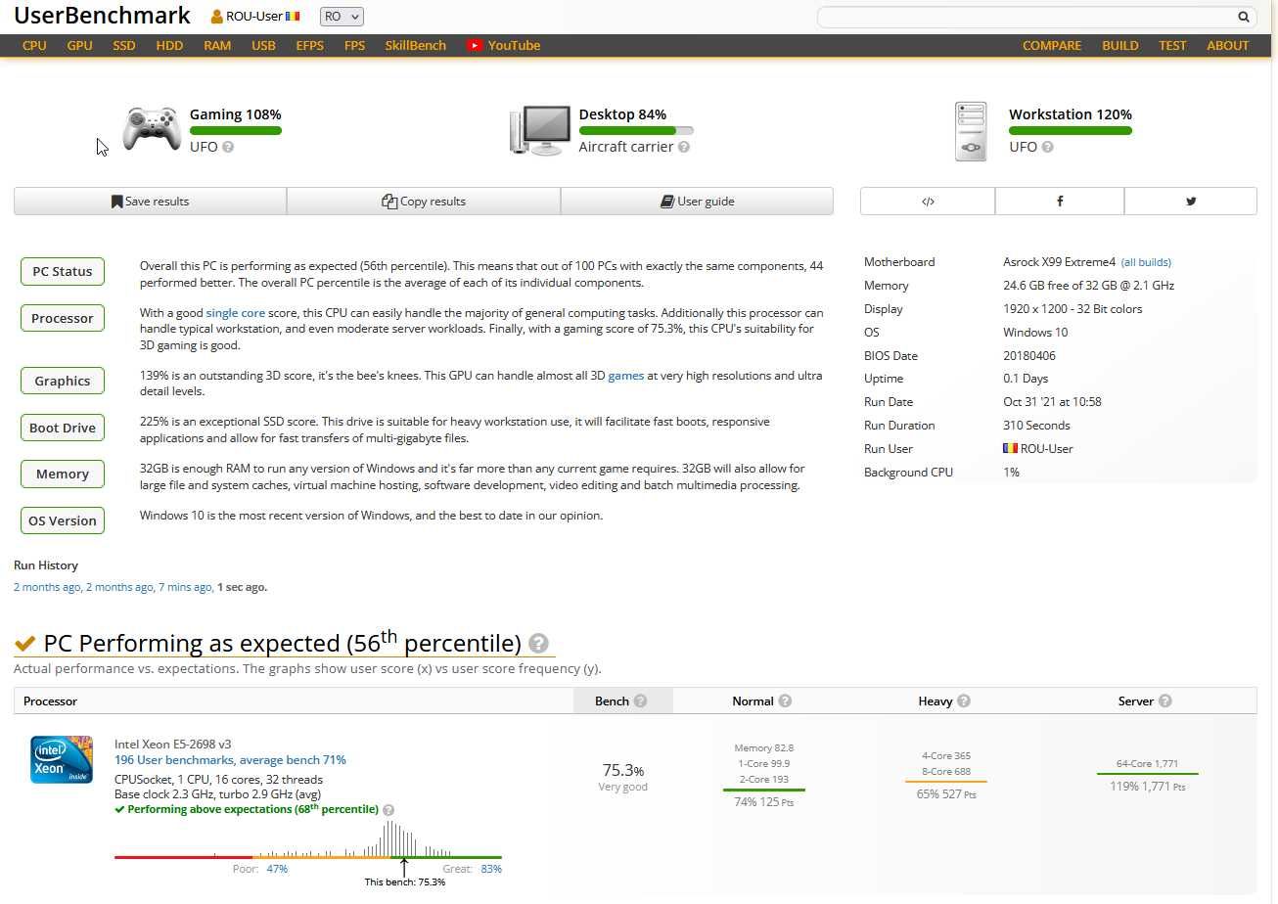Open the FPS menu
Image resolution: width=1278 pixels, height=904 pixels.
coord(354,45)
